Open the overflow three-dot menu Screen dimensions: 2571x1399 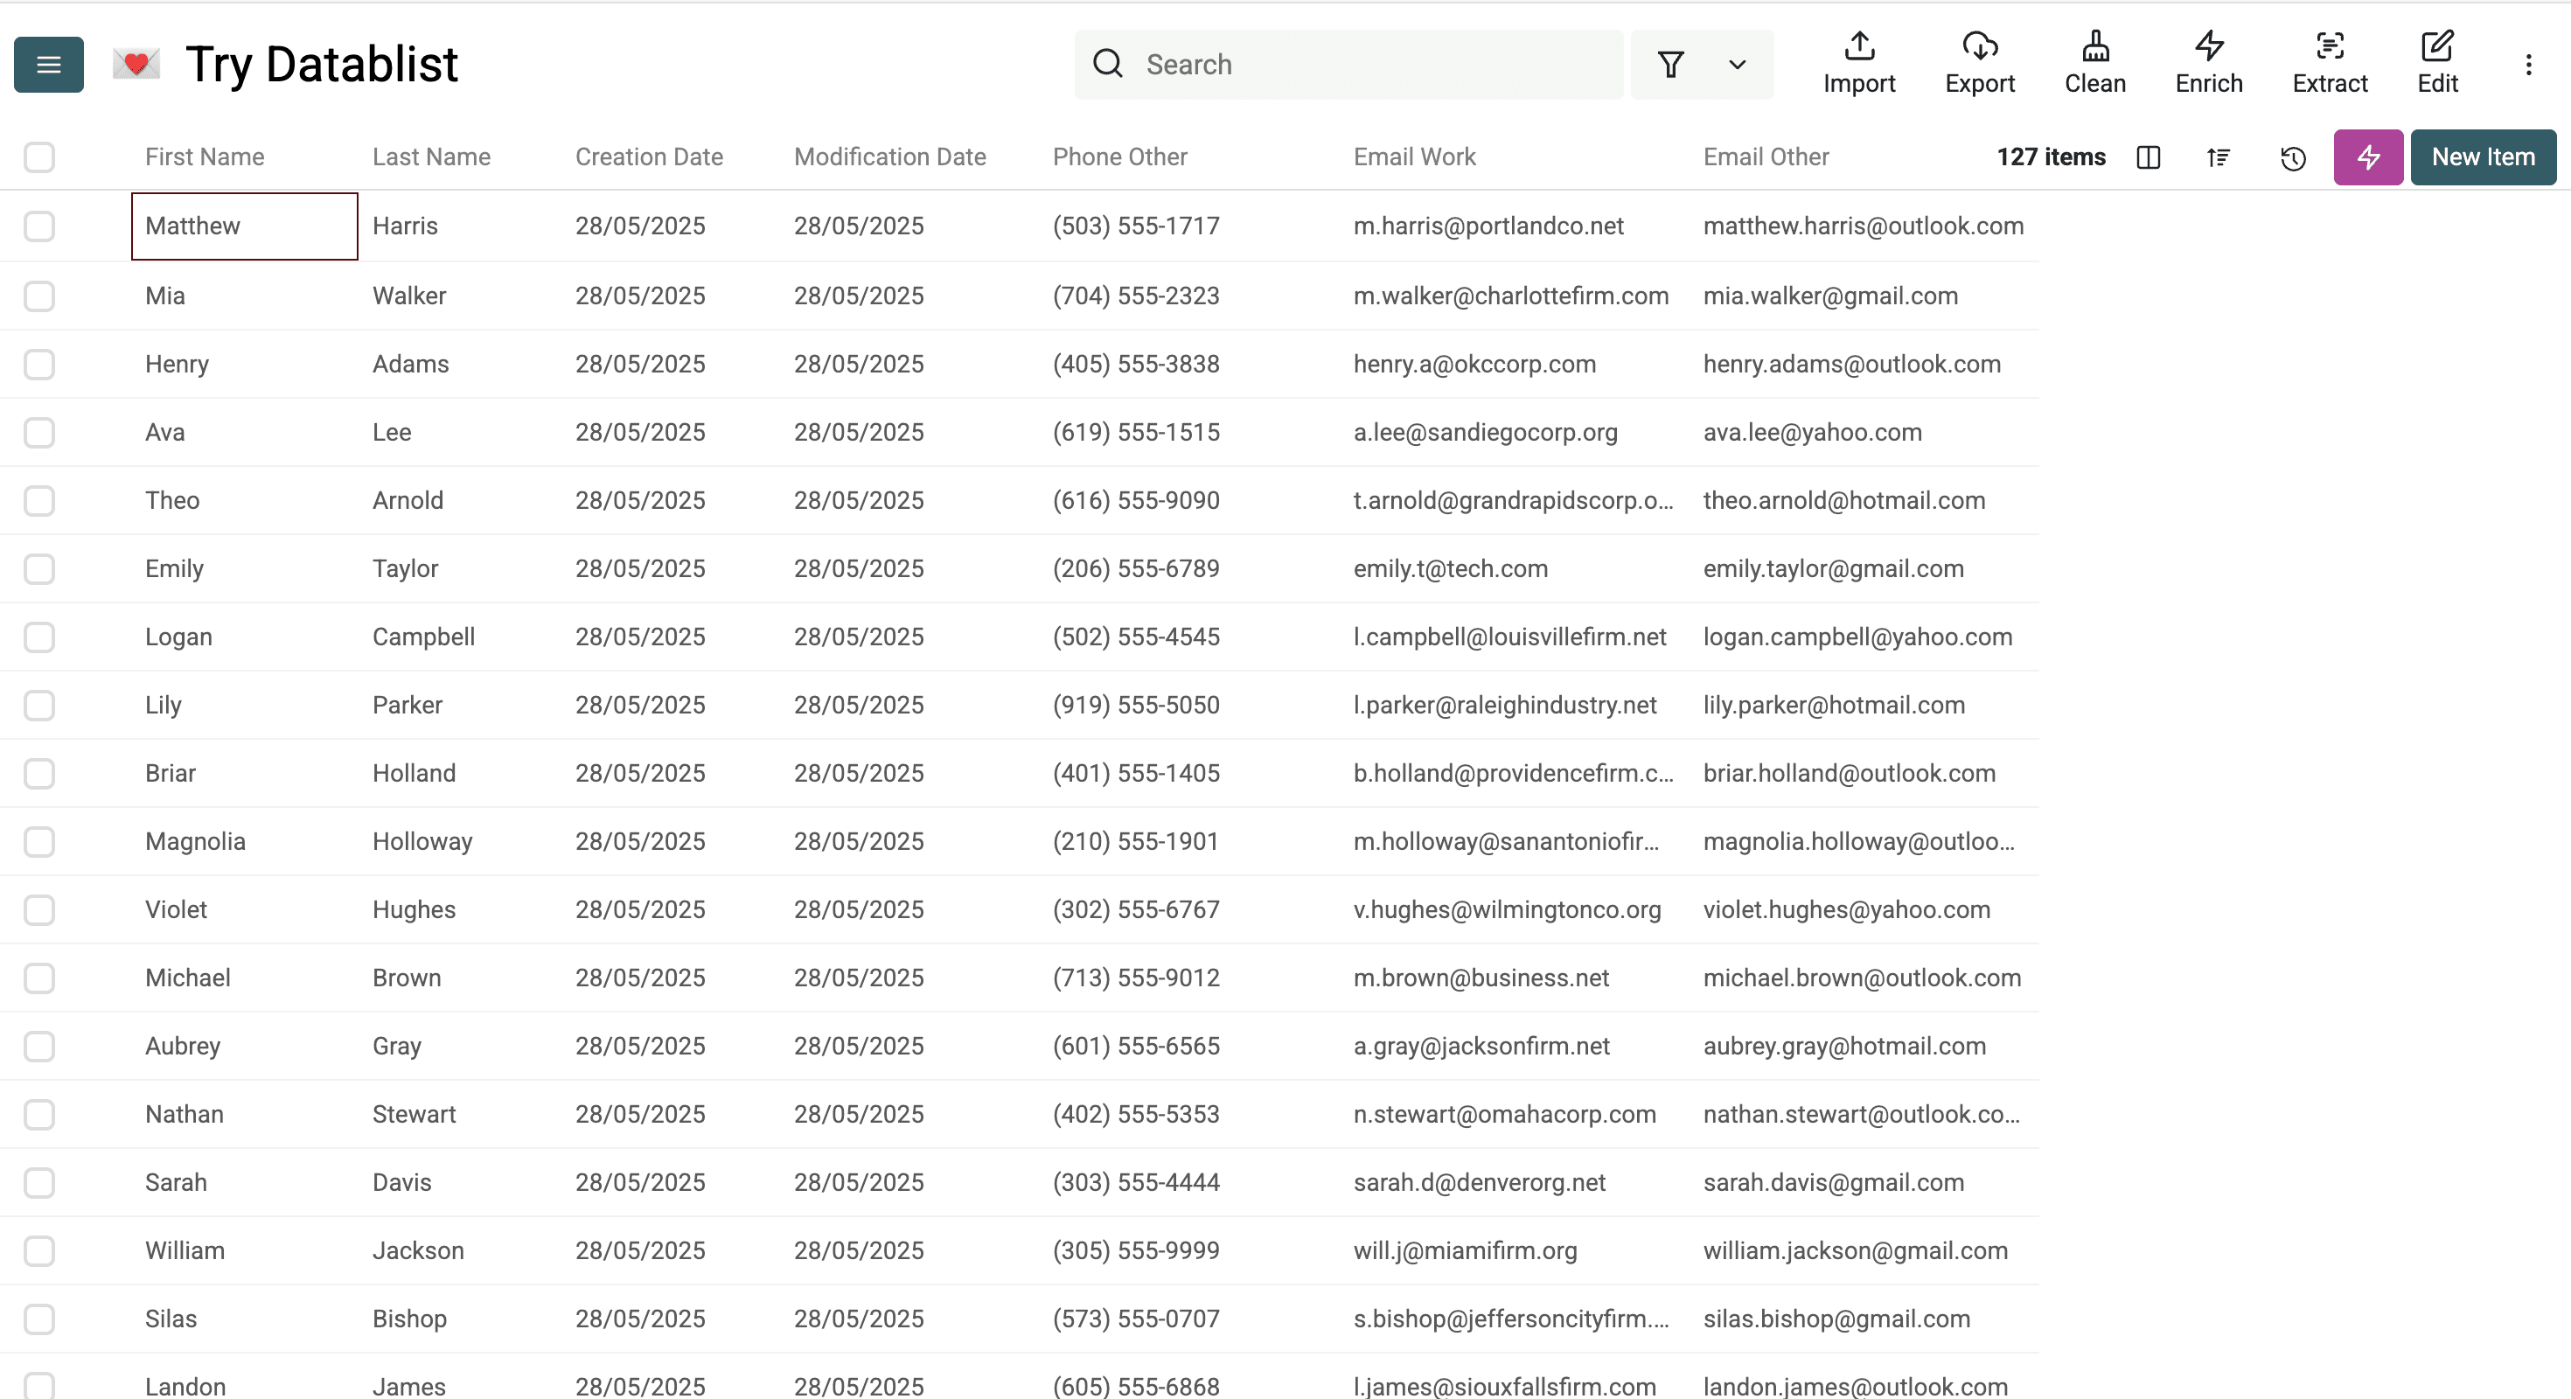coord(2529,64)
